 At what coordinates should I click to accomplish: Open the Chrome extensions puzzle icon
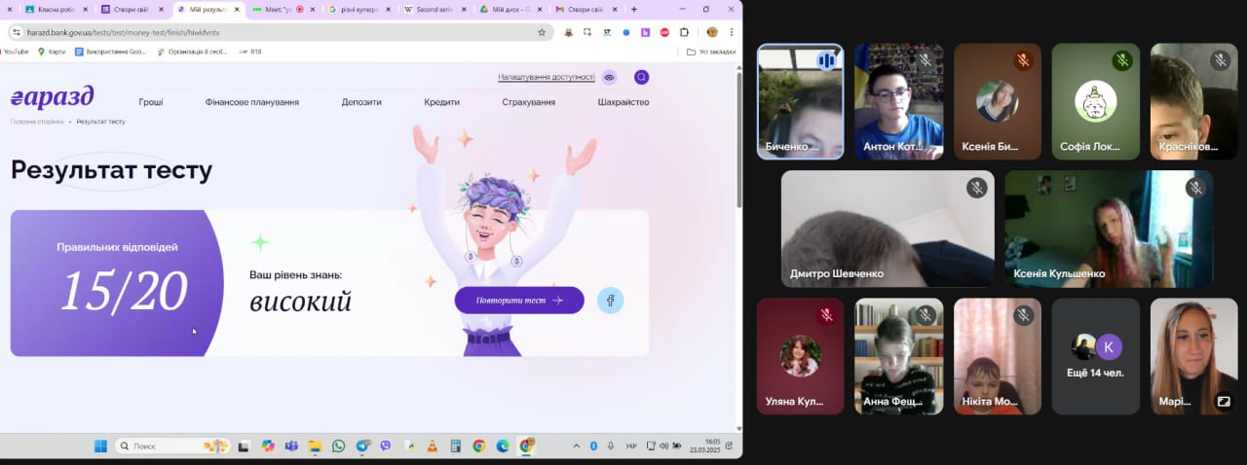click(684, 32)
